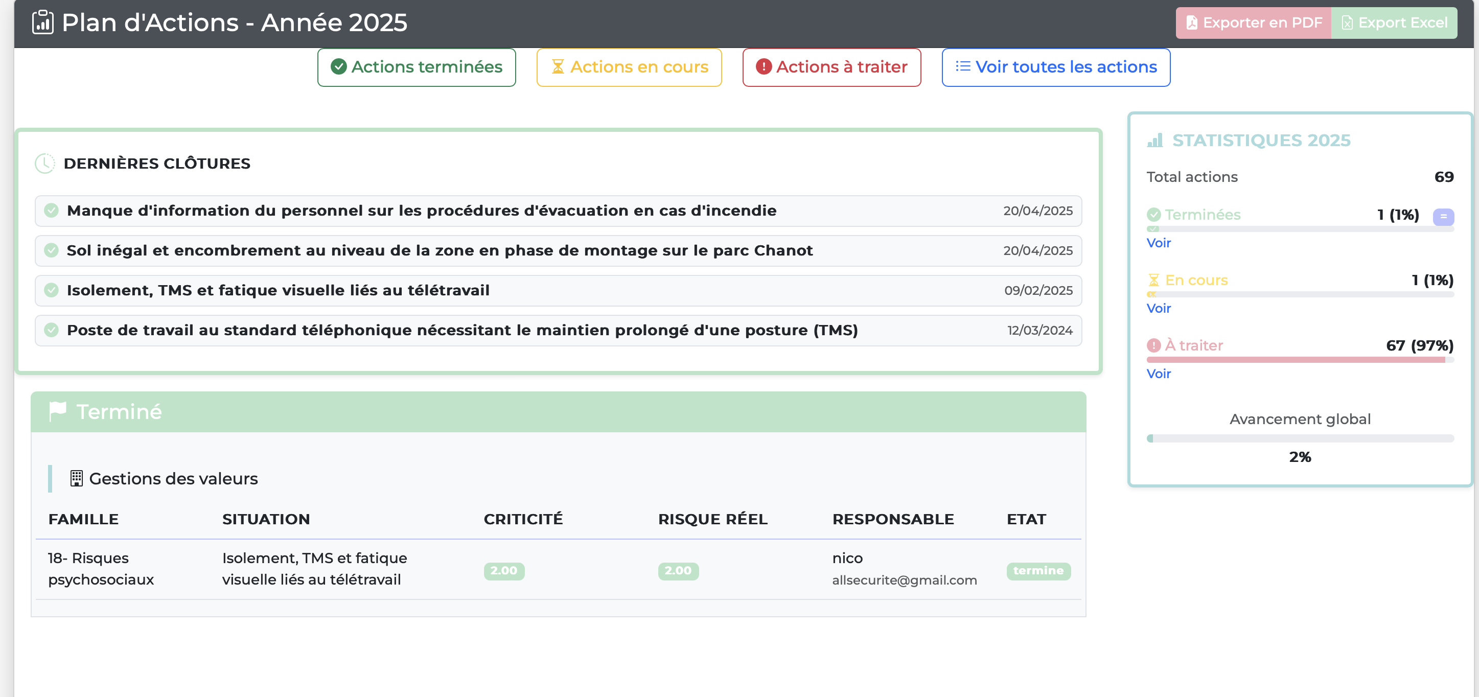Viewport: 1479px width, 697px height.
Task: Click the Export Excel button
Action: pos(1394,23)
